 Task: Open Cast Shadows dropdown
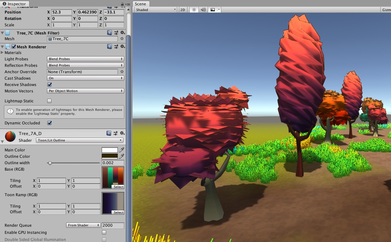tap(85, 78)
